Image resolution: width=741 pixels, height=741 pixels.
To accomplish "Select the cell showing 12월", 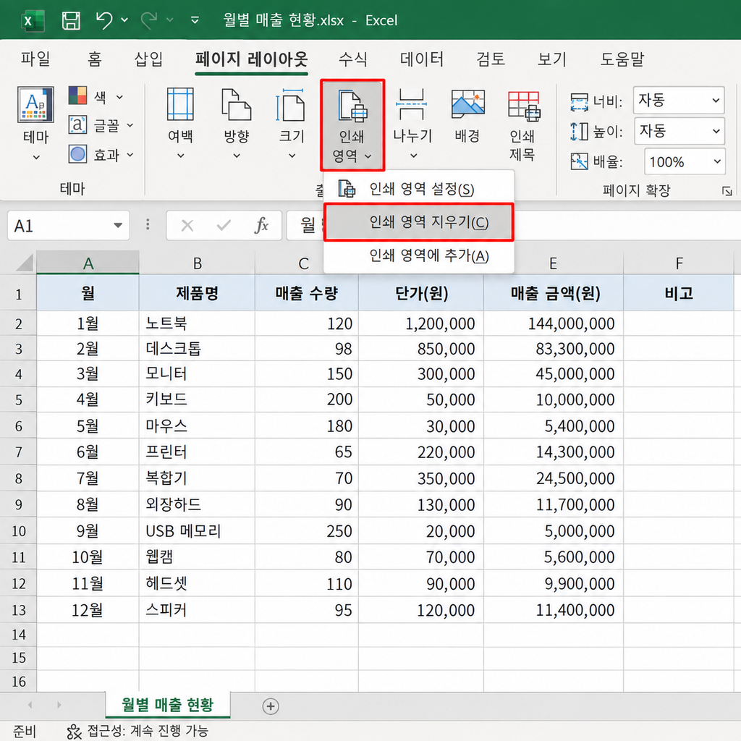I will pyautogui.click(x=88, y=610).
